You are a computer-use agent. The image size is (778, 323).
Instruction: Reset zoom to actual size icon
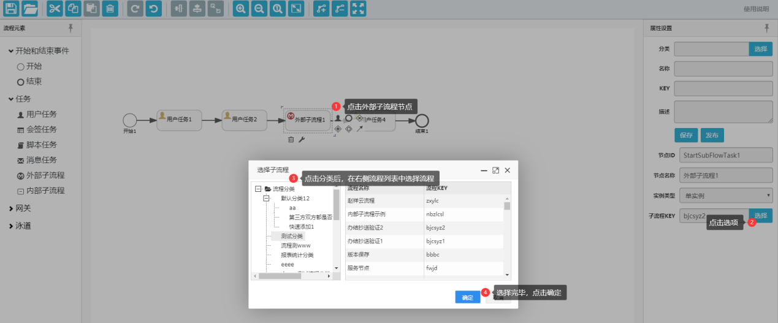tap(278, 9)
